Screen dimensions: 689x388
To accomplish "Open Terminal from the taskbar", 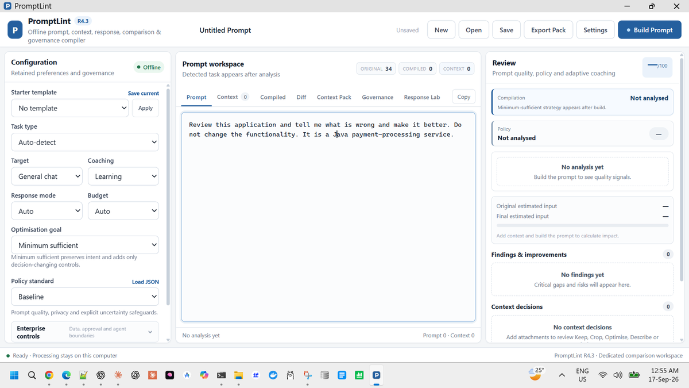I will pyautogui.click(x=221, y=375).
